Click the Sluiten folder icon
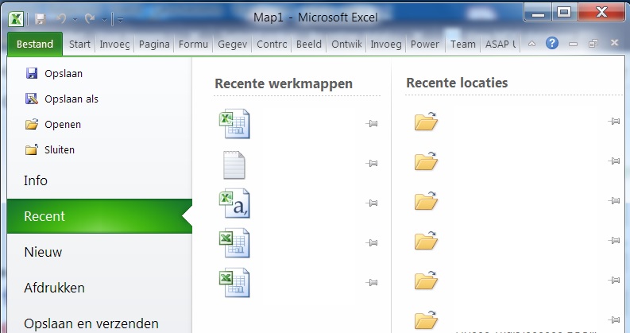 click(32, 149)
